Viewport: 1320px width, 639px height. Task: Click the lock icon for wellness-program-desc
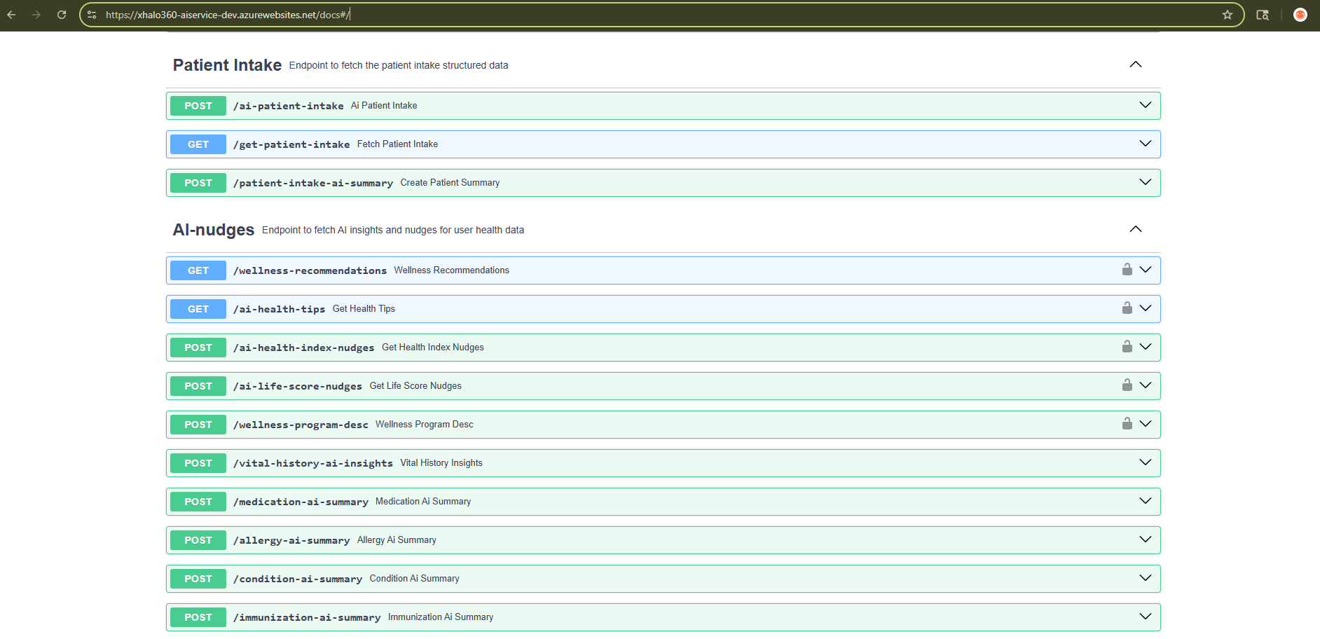1127,424
